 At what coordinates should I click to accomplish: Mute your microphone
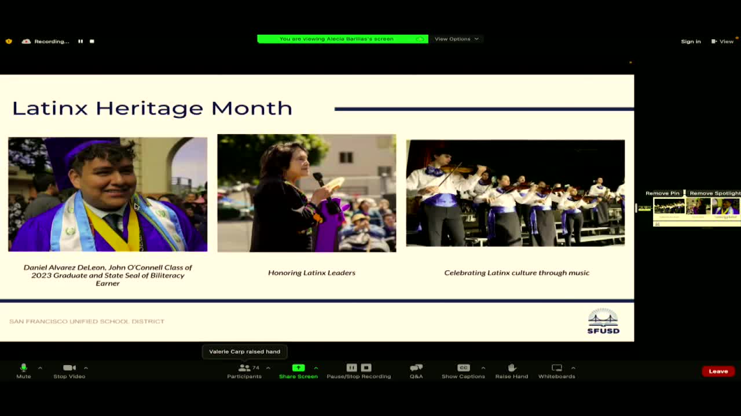click(x=23, y=372)
